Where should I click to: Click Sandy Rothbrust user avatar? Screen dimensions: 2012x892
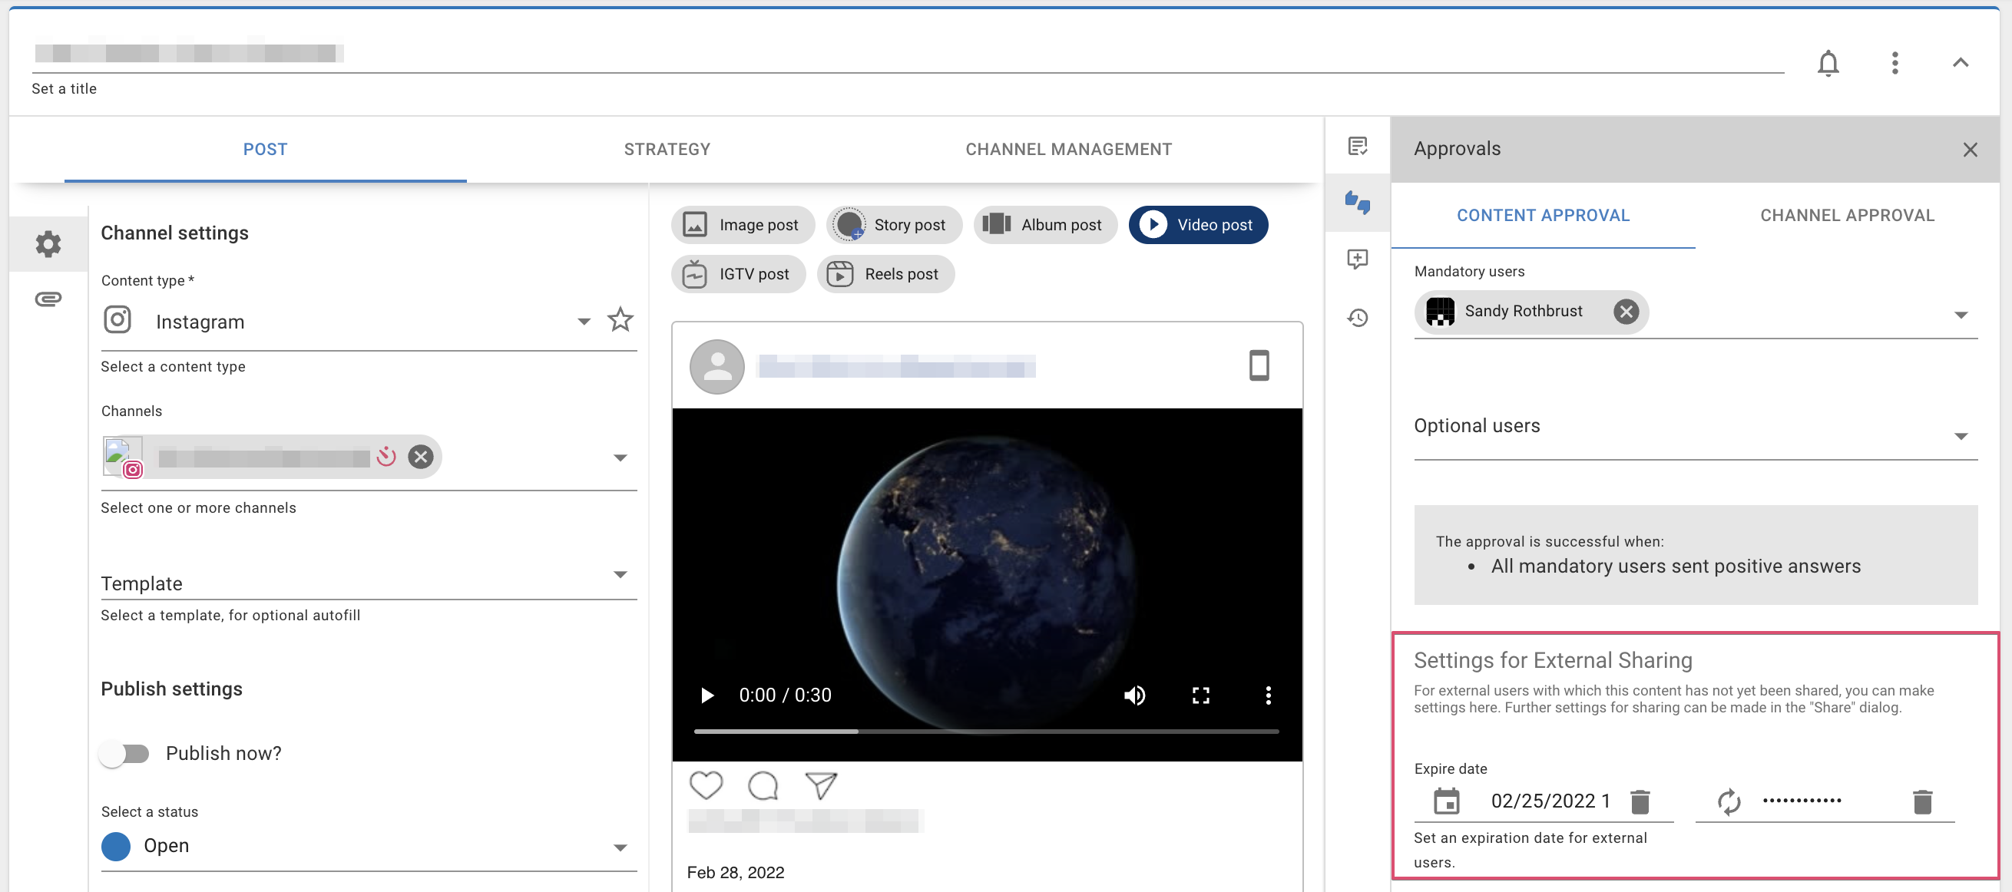click(x=1440, y=312)
